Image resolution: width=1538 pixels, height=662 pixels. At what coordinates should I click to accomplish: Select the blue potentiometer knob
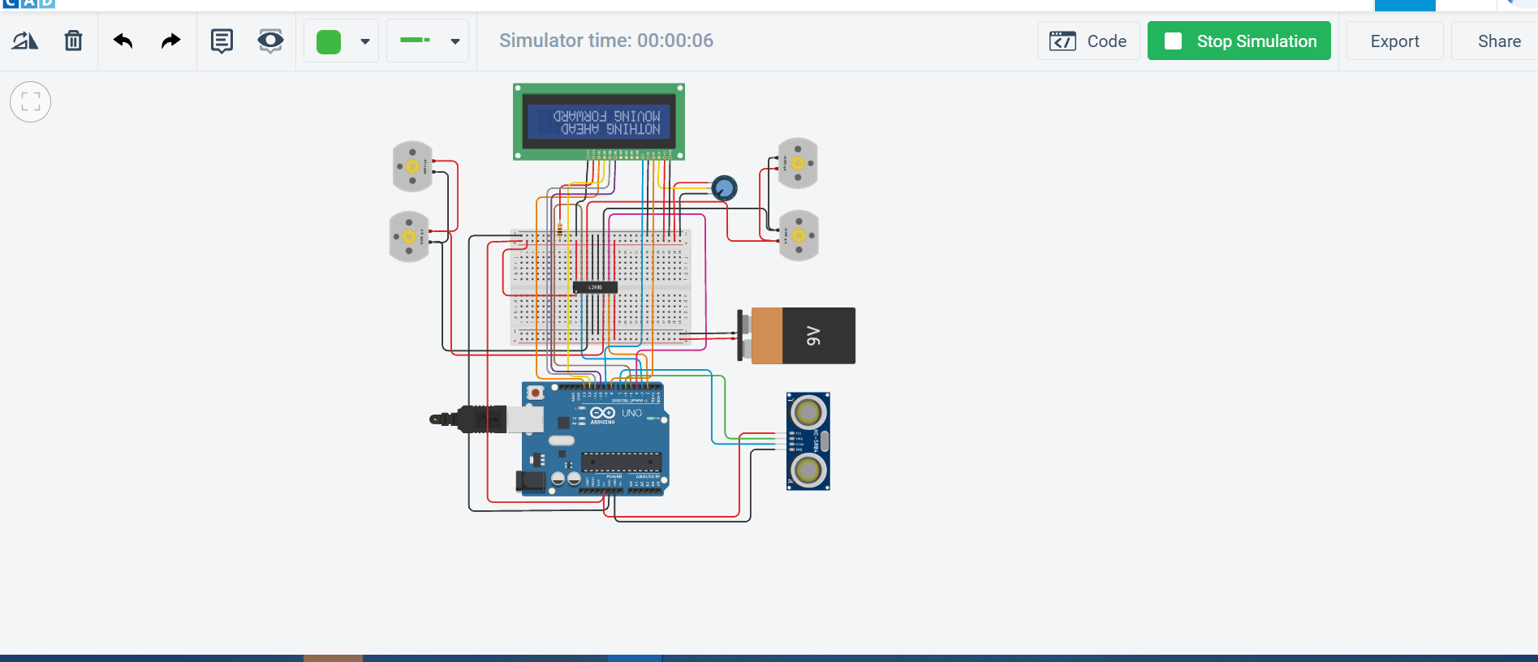(x=724, y=188)
